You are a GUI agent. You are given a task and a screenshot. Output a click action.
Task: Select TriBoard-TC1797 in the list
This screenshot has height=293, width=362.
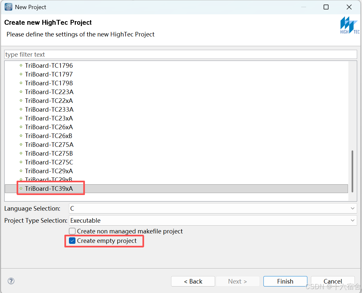coord(49,75)
